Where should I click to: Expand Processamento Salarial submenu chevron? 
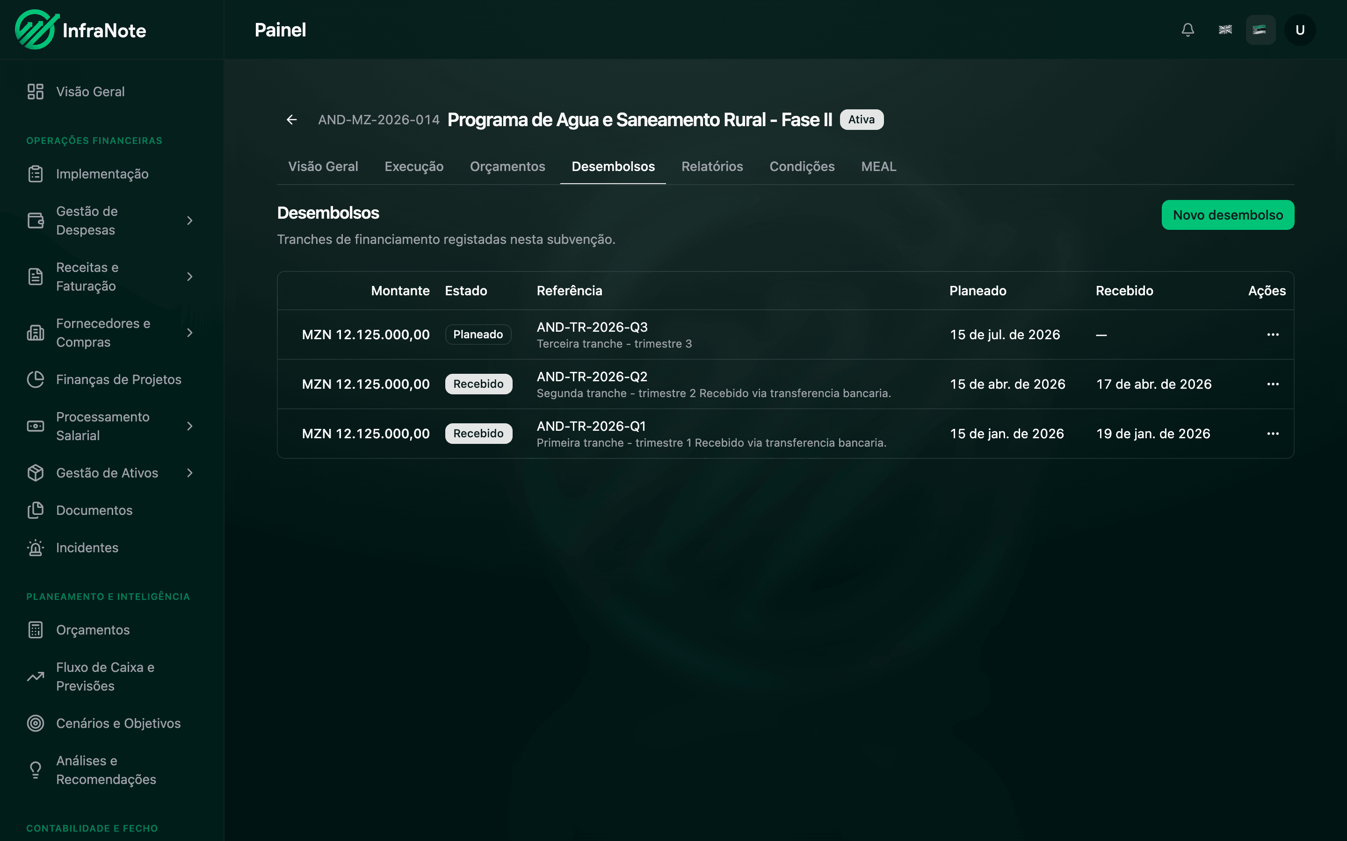(x=190, y=426)
